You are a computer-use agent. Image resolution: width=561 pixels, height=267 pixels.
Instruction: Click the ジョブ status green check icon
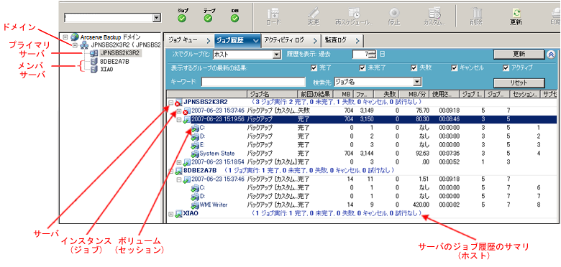pos(182,19)
